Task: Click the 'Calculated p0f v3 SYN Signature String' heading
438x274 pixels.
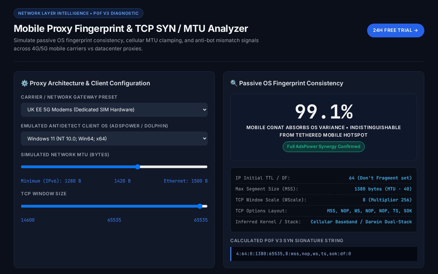Action: [x=287, y=241]
